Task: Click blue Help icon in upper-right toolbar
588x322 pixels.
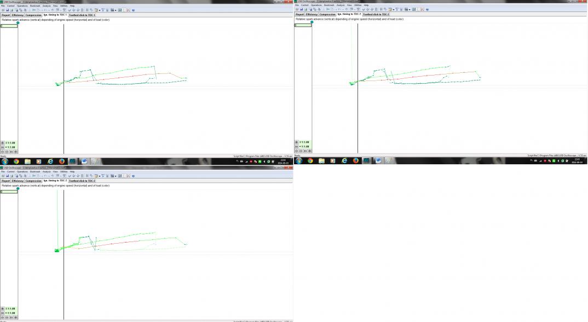Action: pyautogui.click(x=427, y=9)
